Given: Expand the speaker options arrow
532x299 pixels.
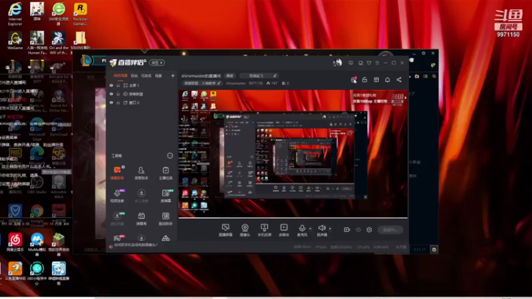Looking at the screenshot, I should (330, 229).
